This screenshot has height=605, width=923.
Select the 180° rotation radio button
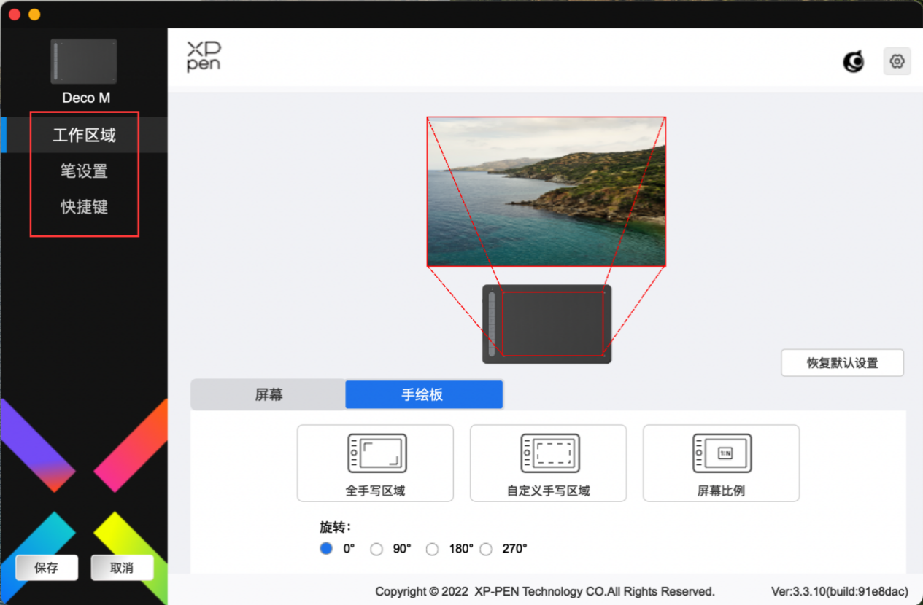[x=433, y=549]
